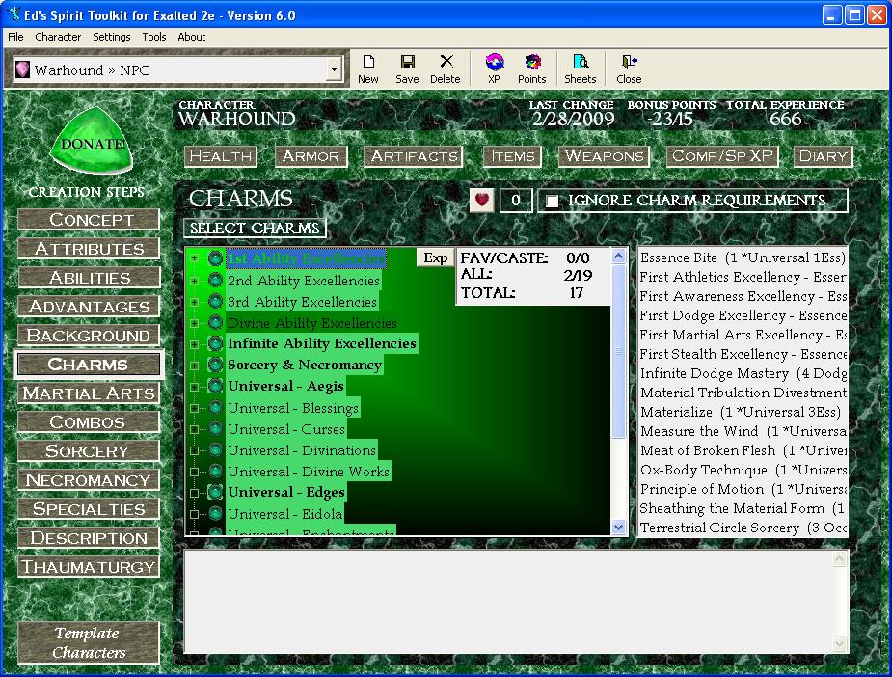
Task: Click the New character toolbar icon
Action: [368, 68]
